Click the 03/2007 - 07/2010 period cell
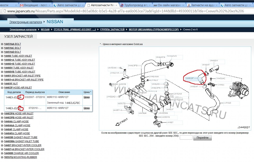This screenshot has width=254, height=162. (35, 97)
